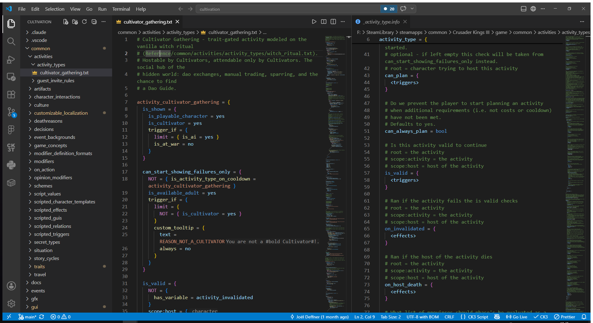
Task: Switch to _activity_type.info tab
Action: coord(382,22)
